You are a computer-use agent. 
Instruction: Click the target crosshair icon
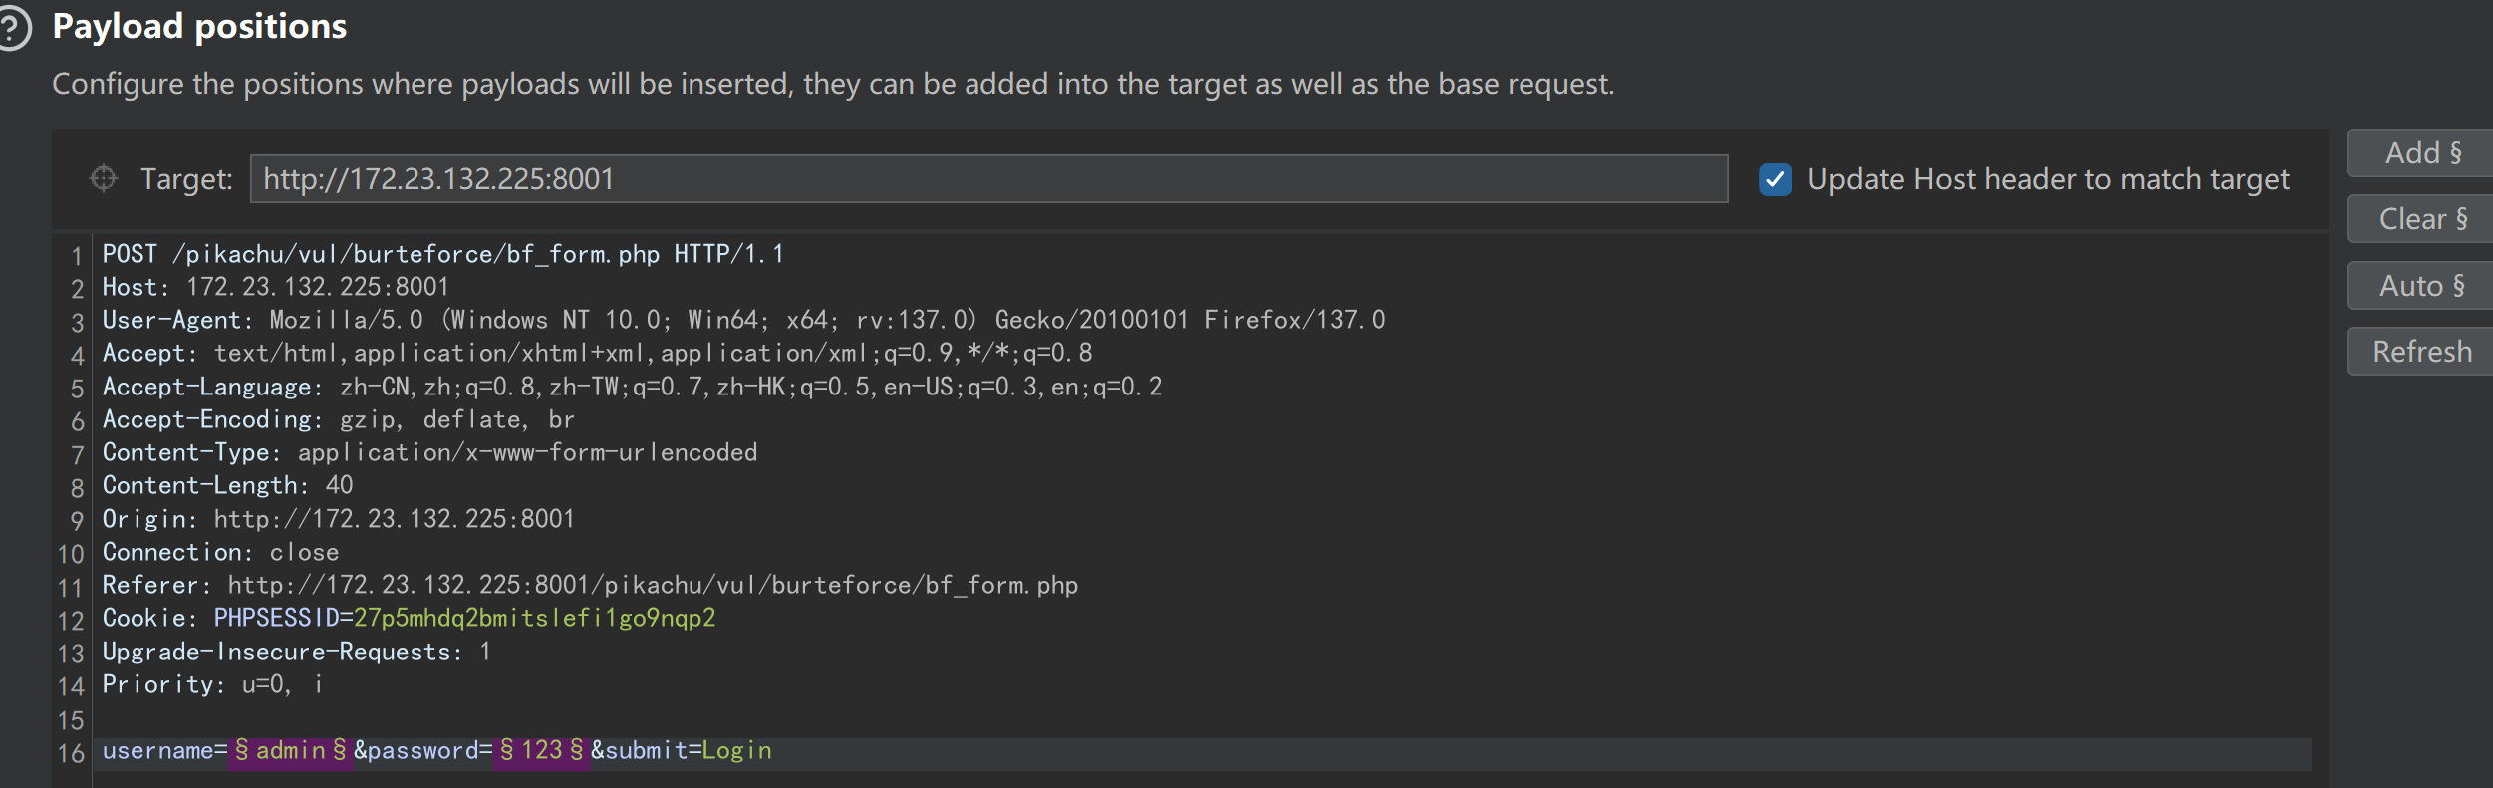pyautogui.click(x=104, y=178)
